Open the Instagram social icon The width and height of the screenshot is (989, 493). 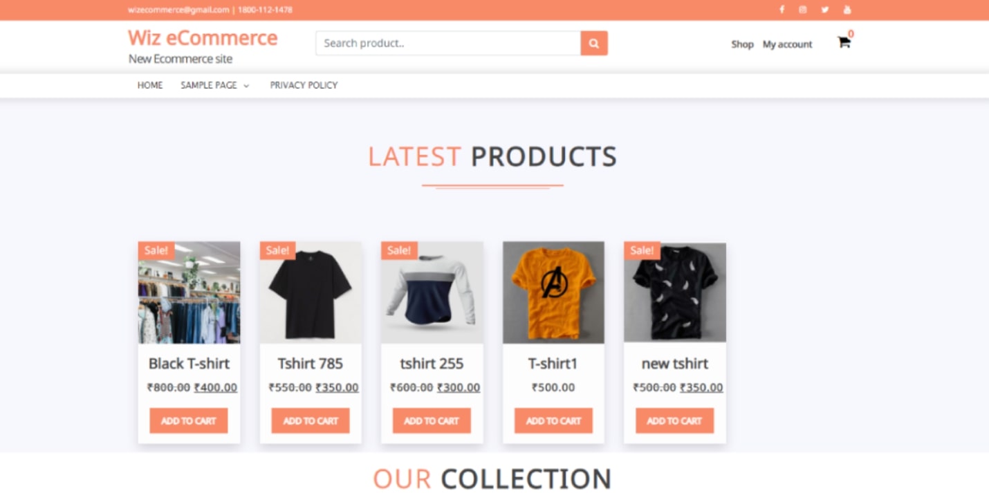(x=802, y=10)
